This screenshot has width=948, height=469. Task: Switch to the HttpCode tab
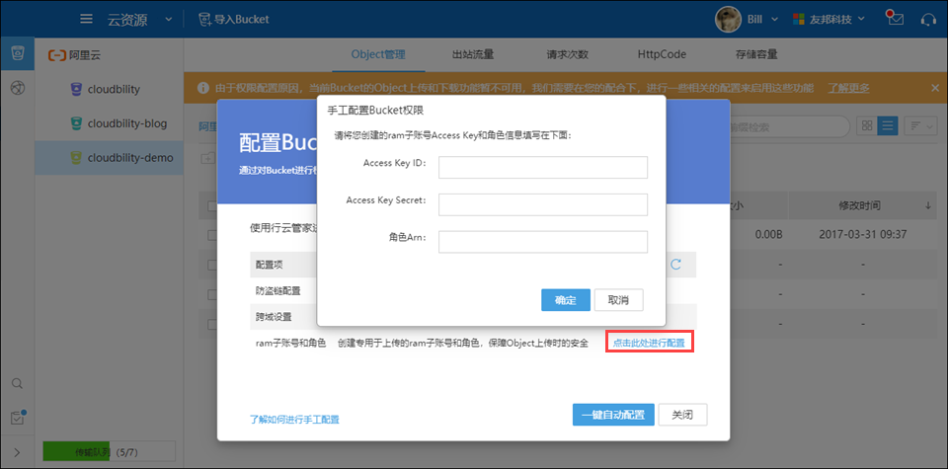(661, 54)
